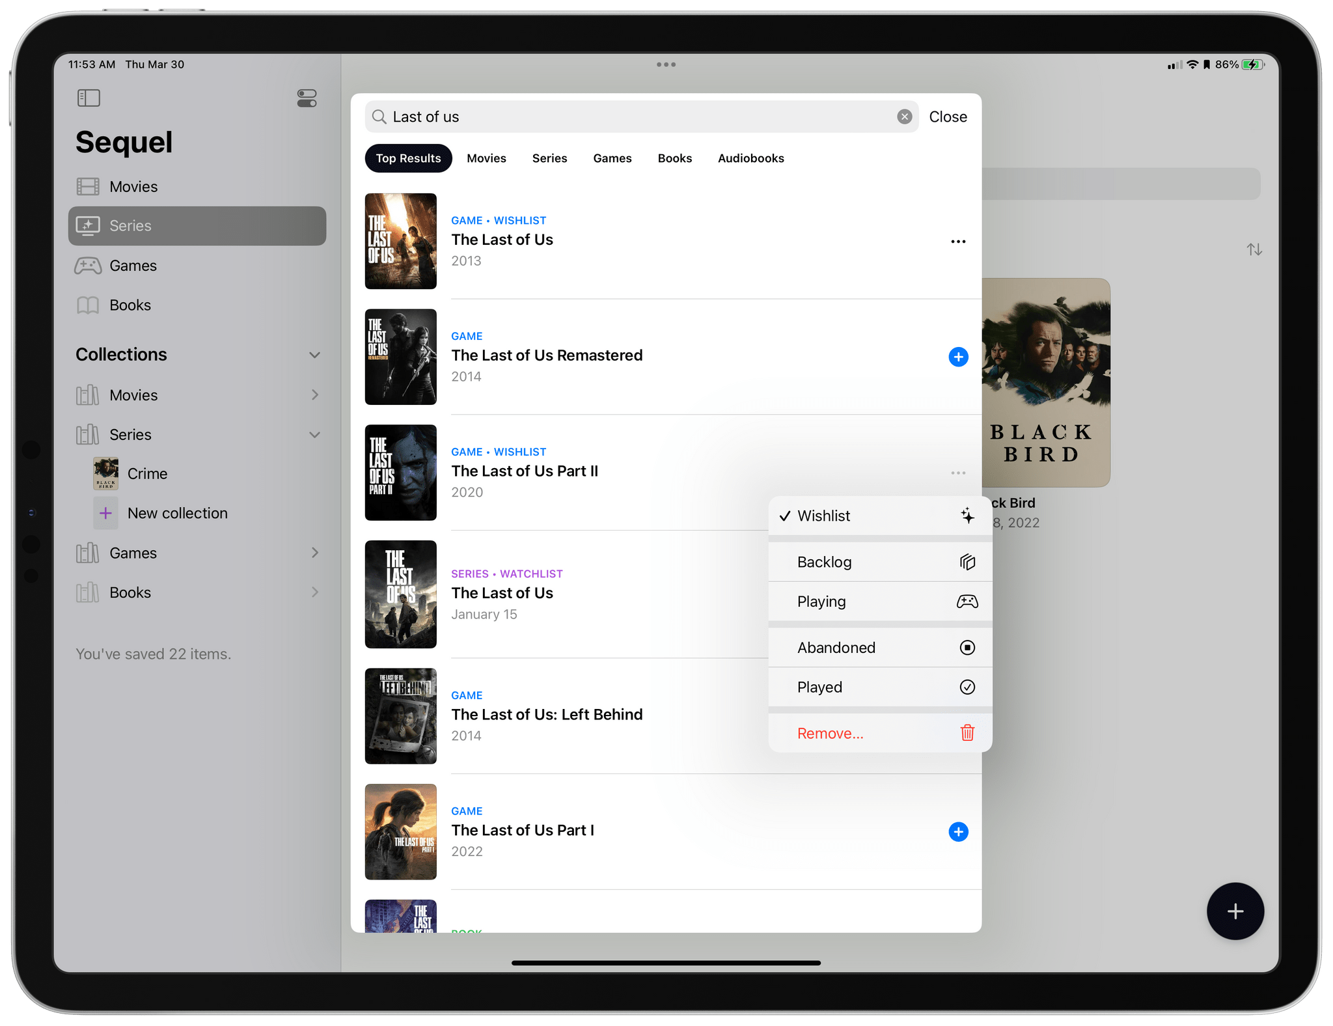
Task: Add The Last of Us Remastered with plus
Action: [958, 357]
